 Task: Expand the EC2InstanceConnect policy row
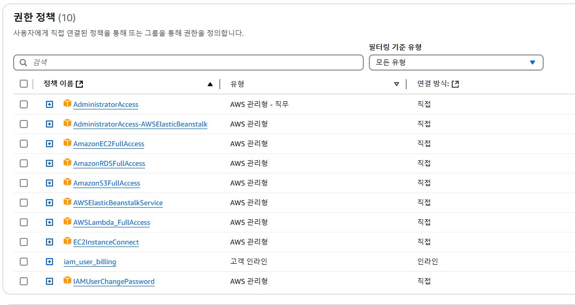[50, 242]
